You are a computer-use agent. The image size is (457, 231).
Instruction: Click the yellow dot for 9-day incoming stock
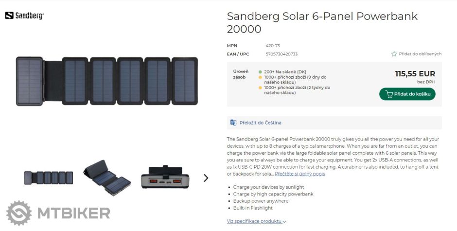[x=261, y=77]
